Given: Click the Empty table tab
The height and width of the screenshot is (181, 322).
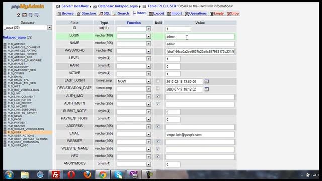Looking at the screenshot, I should [217, 14].
